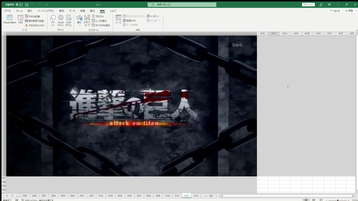Click View Code (コードの表示)

(99, 21)
